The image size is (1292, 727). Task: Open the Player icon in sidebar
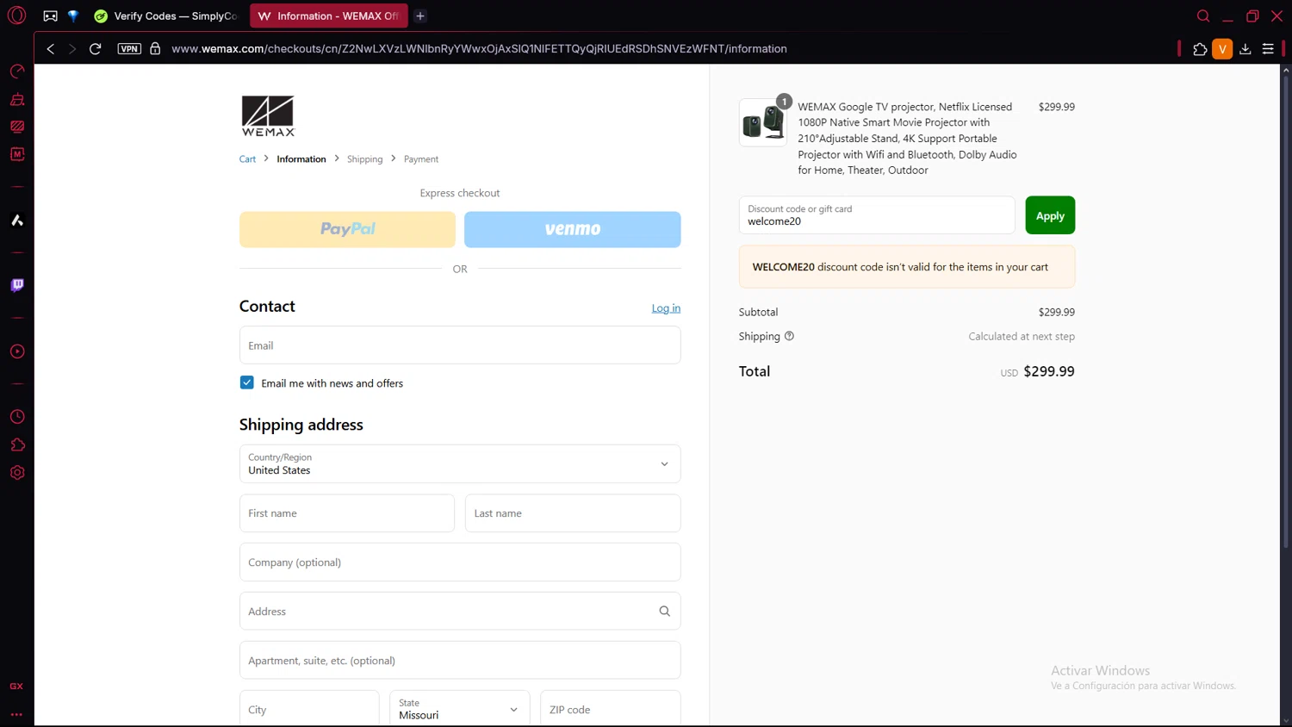(17, 351)
